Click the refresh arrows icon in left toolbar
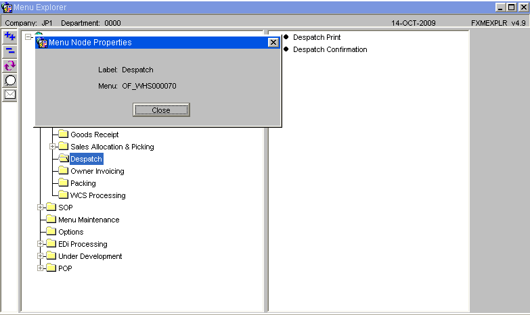 click(9, 66)
